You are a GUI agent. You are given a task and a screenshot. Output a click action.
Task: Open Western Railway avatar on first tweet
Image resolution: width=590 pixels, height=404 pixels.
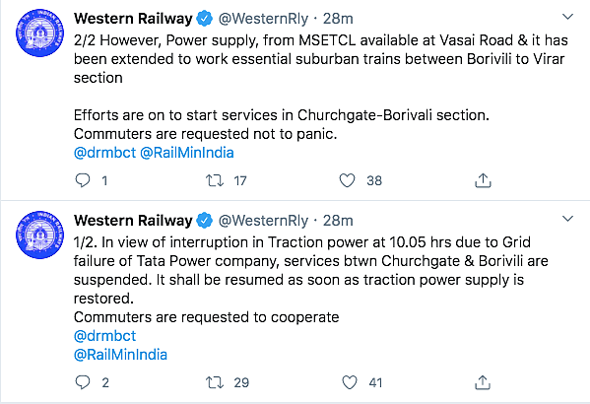click(x=39, y=34)
